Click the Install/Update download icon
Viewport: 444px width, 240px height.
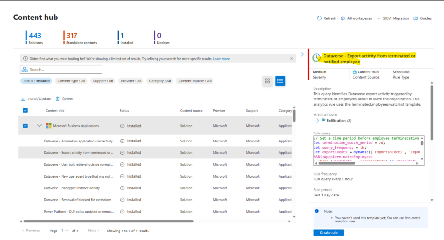click(23, 98)
